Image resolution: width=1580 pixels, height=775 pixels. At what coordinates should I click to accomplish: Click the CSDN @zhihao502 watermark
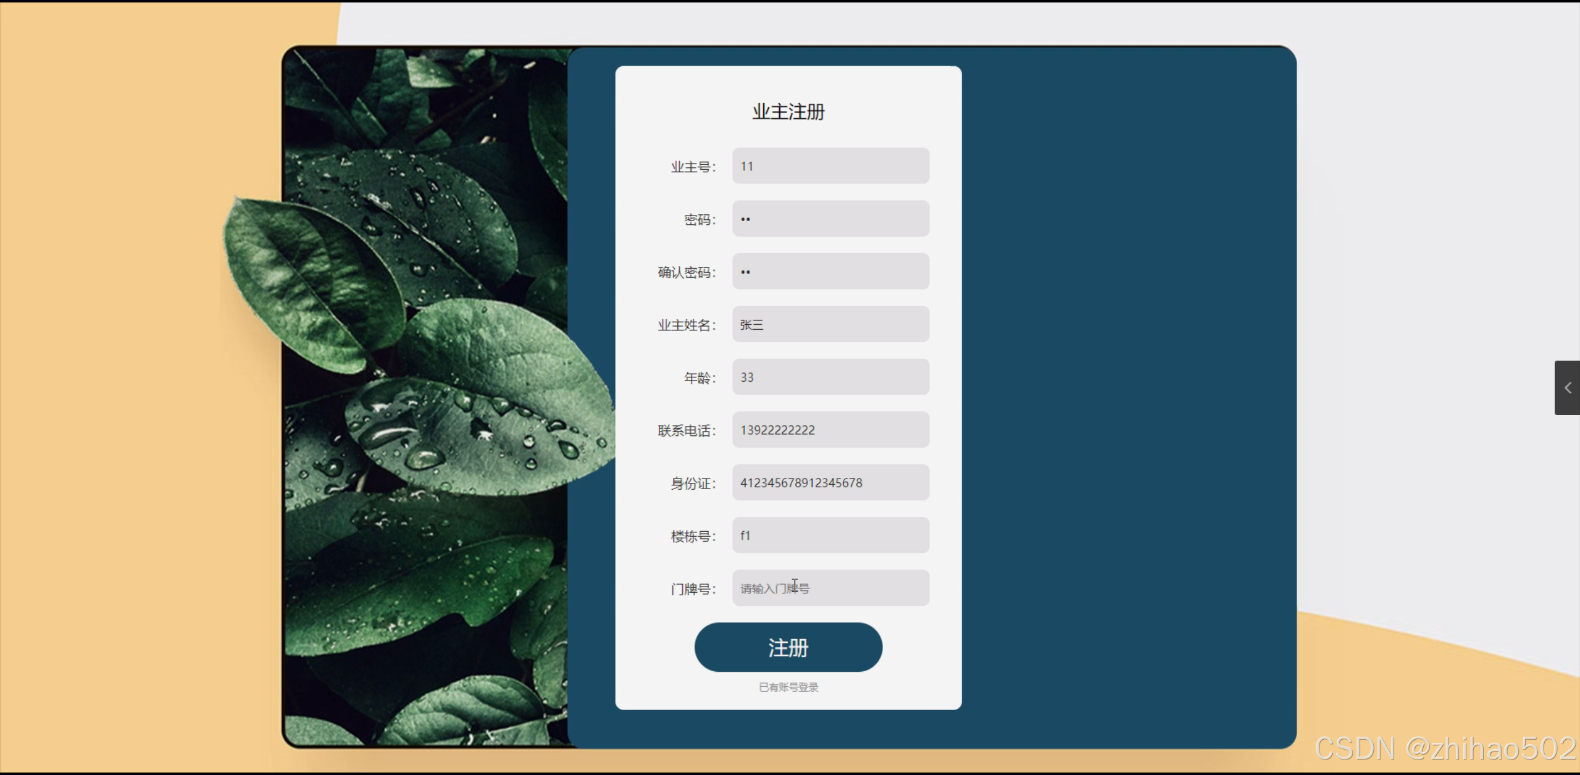pyautogui.click(x=1445, y=748)
